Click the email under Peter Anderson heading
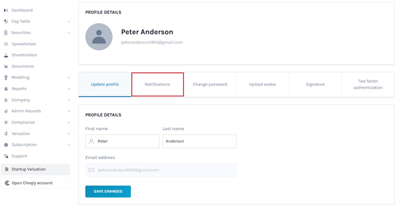 152,42
